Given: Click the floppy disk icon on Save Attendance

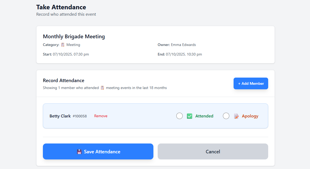Looking at the screenshot, I should (x=79, y=151).
